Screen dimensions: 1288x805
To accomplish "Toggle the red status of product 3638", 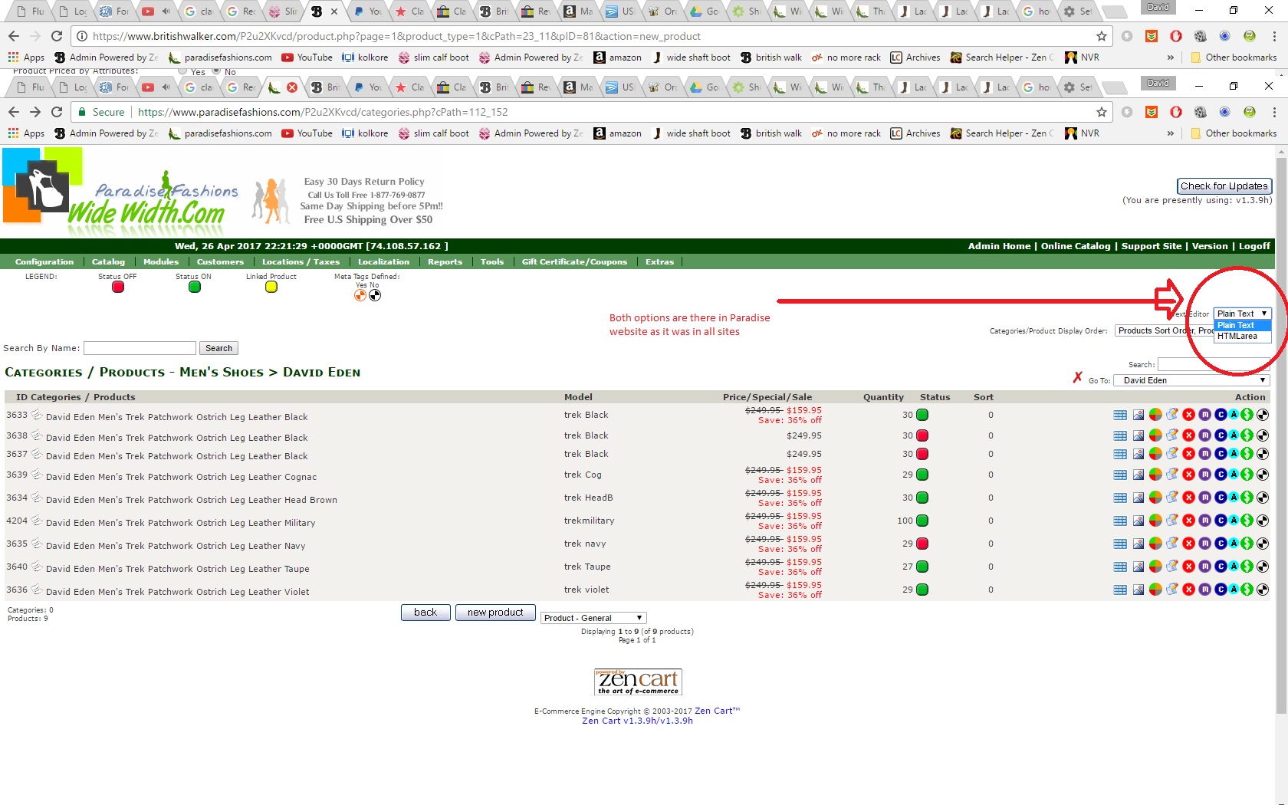I will (x=922, y=435).
